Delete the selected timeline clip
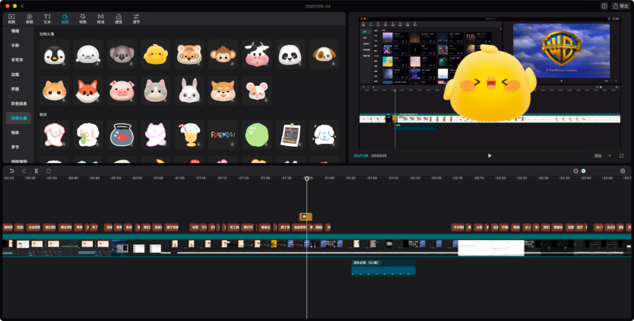Viewport: 634px width, 321px height. pos(49,171)
